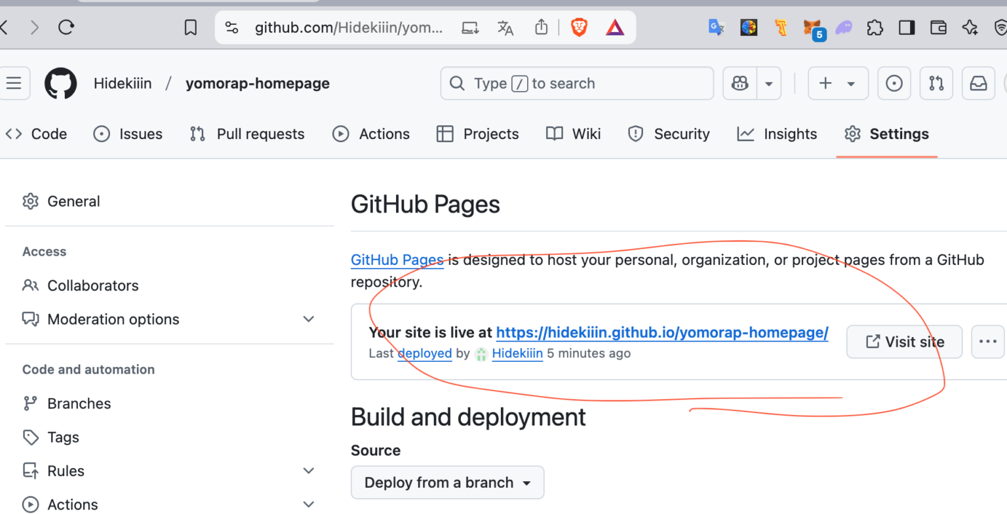Open the browser extensions puzzle icon
The image size is (1007, 514).
[875, 28]
